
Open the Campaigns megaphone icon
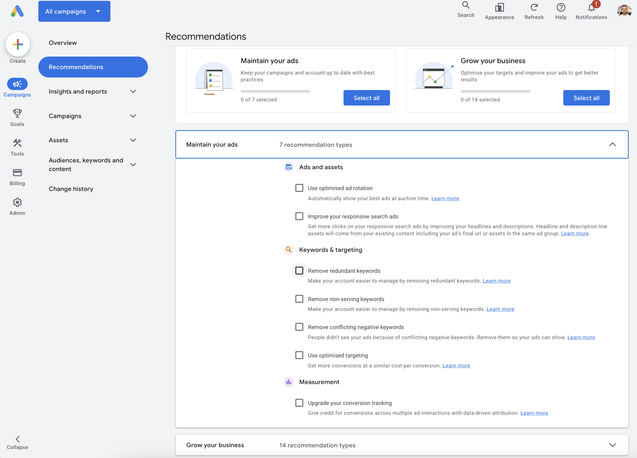17,84
